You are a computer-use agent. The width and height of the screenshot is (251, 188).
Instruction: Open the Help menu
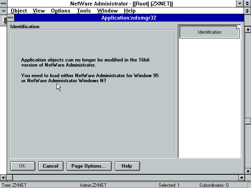click(130, 11)
